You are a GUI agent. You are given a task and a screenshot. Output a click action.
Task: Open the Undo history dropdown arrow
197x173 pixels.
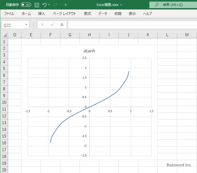(x=49, y=5)
